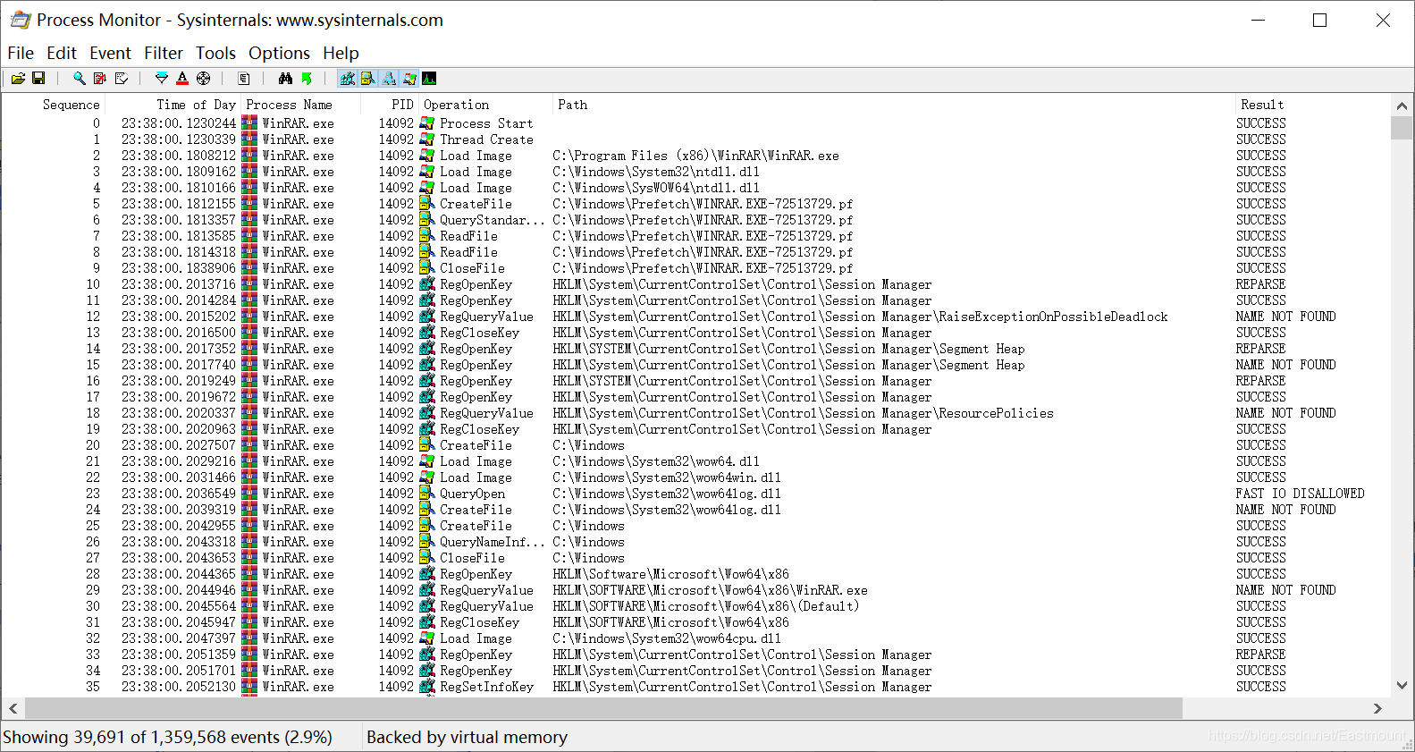This screenshot has width=1415, height=752.
Task: Toggle Show File System Activity
Action: coord(367,79)
